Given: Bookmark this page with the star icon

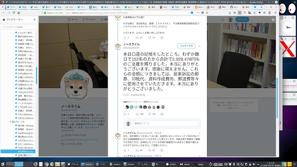Looking at the screenshot, I should coord(207,13).
